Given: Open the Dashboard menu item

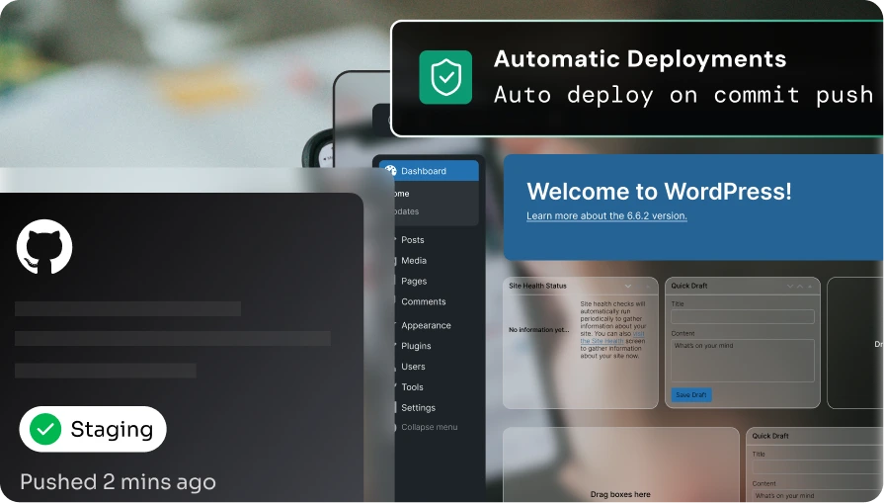Looking at the screenshot, I should point(429,171).
